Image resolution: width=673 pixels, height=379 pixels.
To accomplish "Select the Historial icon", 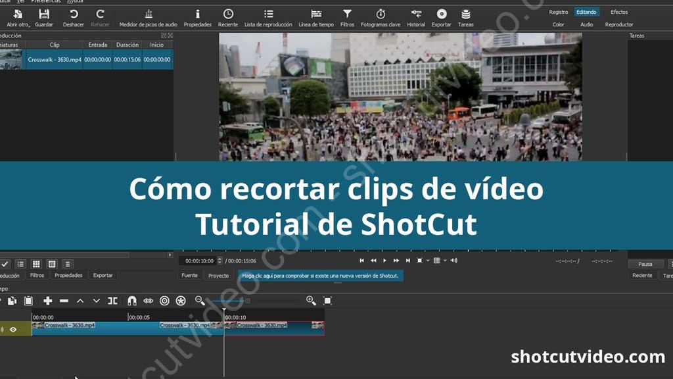I will pyautogui.click(x=416, y=14).
